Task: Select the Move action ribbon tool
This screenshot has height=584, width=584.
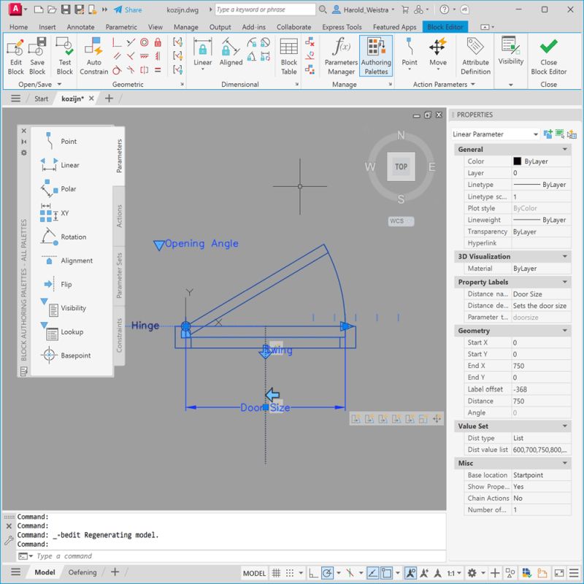Action: (437, 53)
